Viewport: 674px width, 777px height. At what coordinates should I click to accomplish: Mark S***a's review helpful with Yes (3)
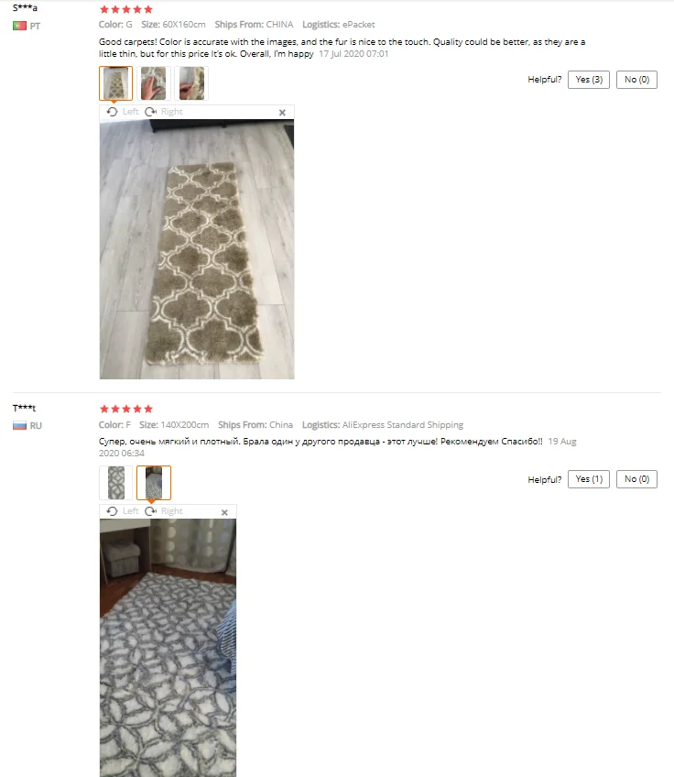(588, 80)
